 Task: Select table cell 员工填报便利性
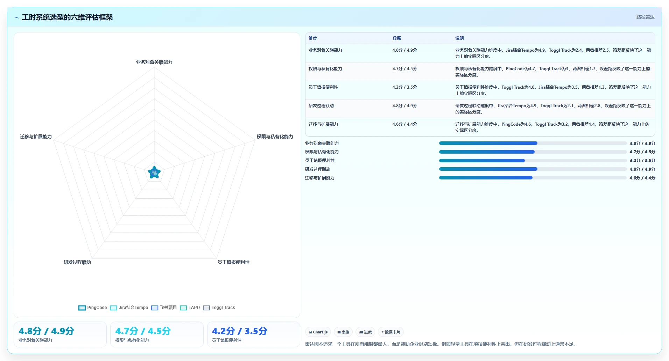click(x=323, y=87)
